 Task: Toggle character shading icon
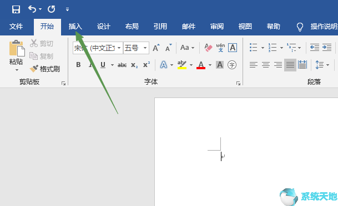pyautogui.click(x=220, y=65)
